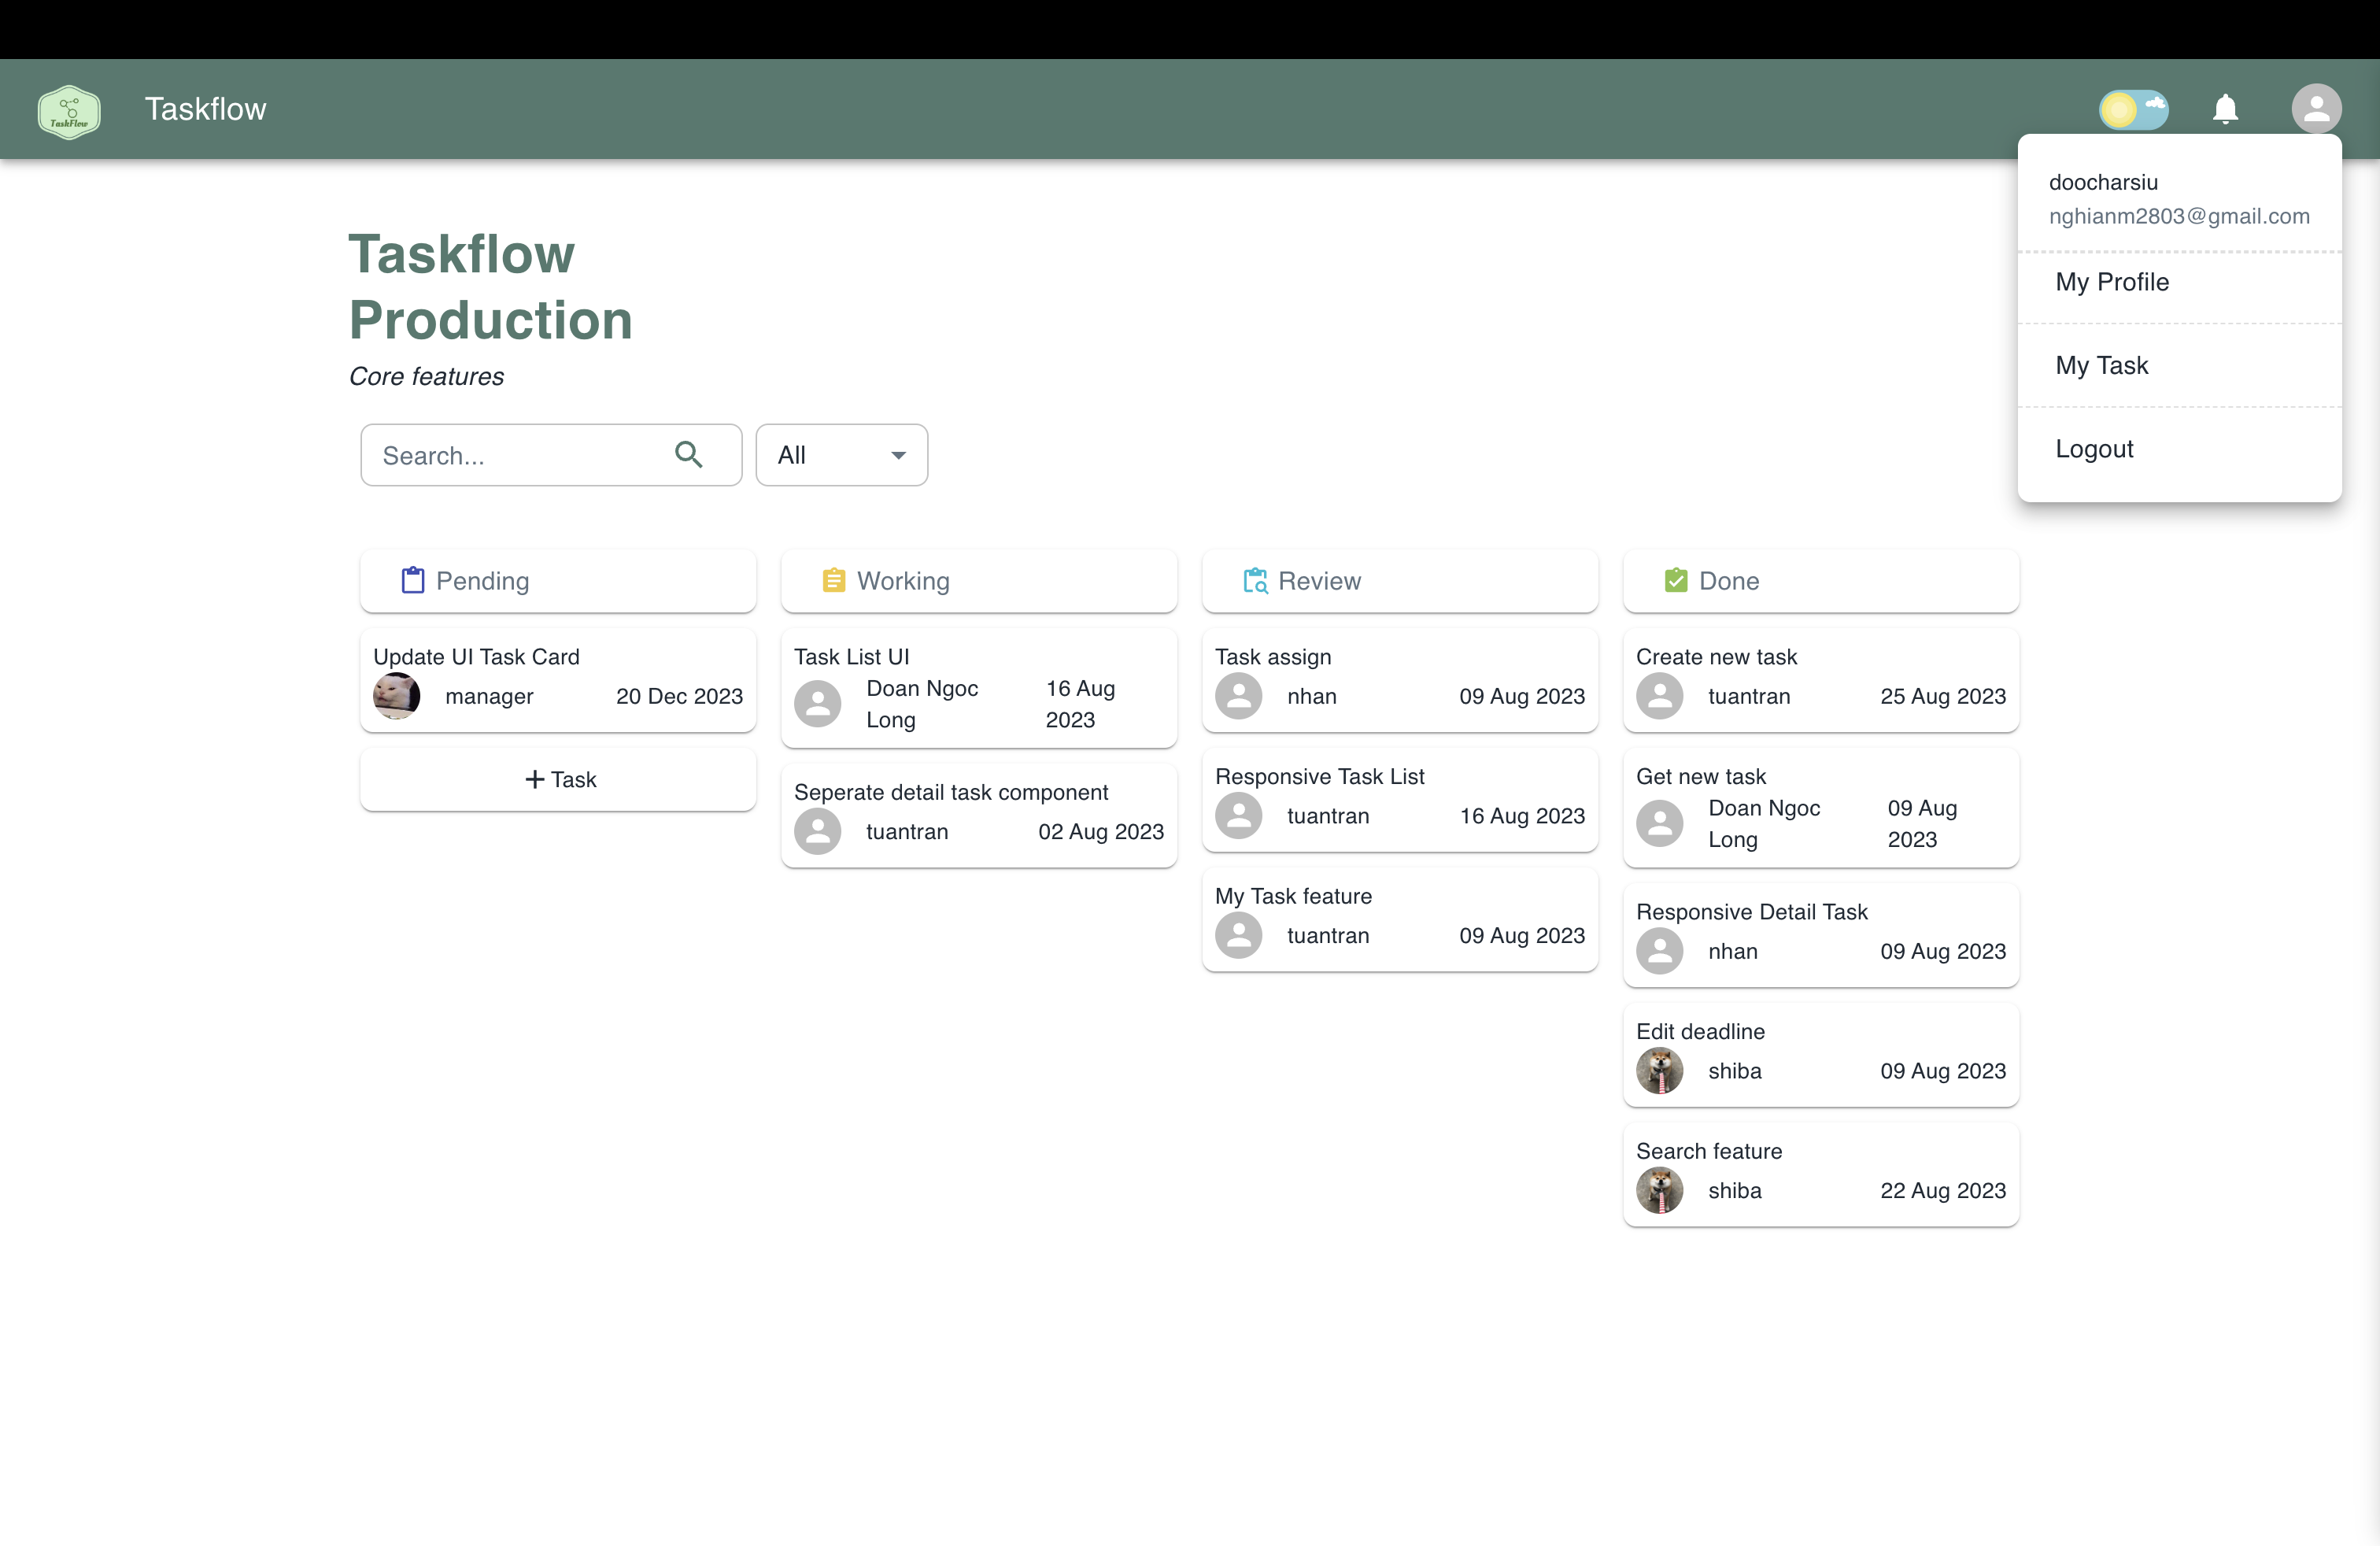Click the Core features subtitle

[426, 376]
